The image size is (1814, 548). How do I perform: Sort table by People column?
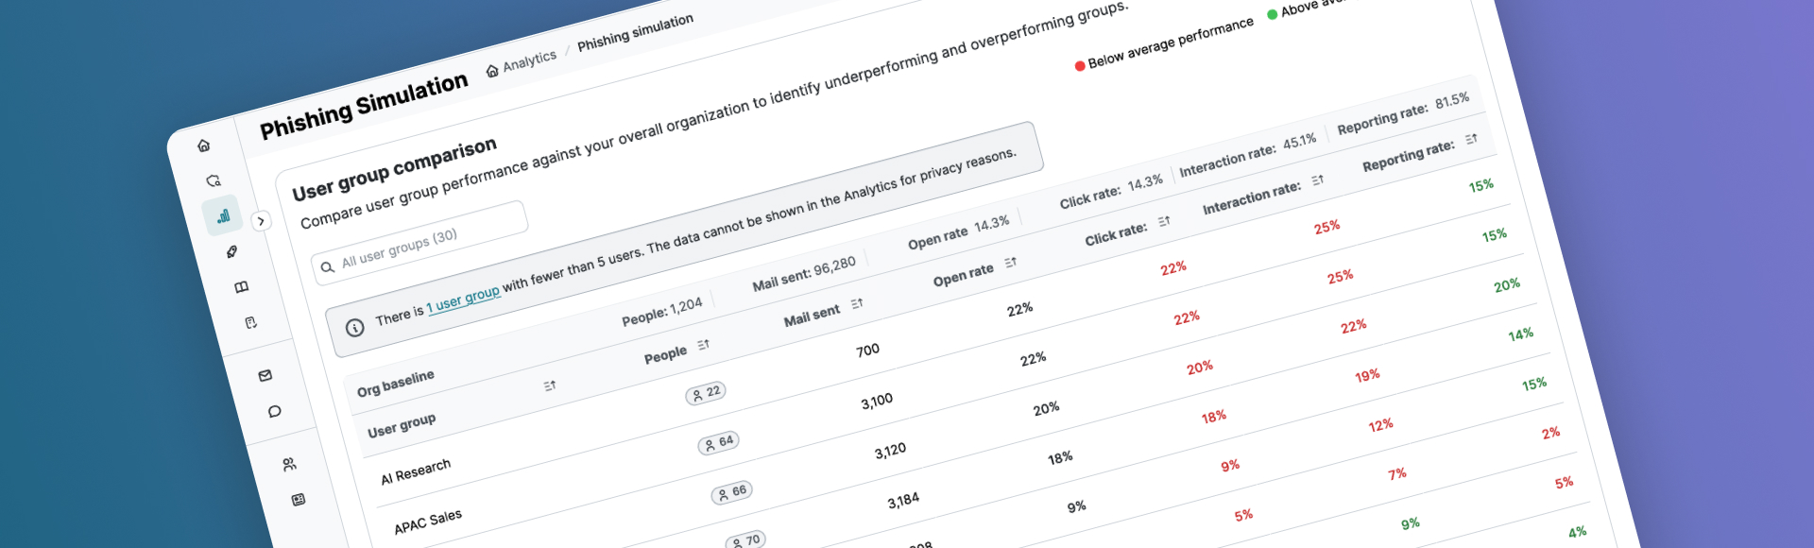[703, 346]
